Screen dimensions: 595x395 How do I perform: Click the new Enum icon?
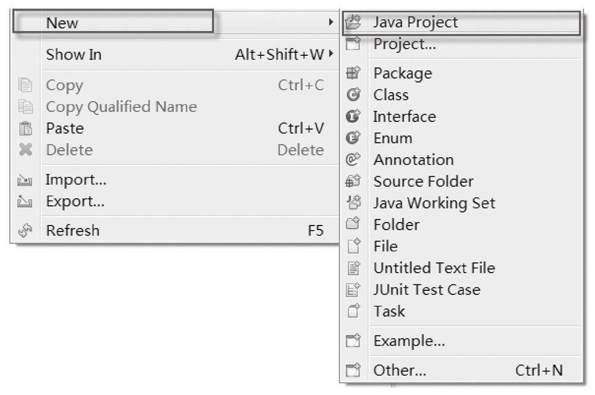tap(353, 137)
